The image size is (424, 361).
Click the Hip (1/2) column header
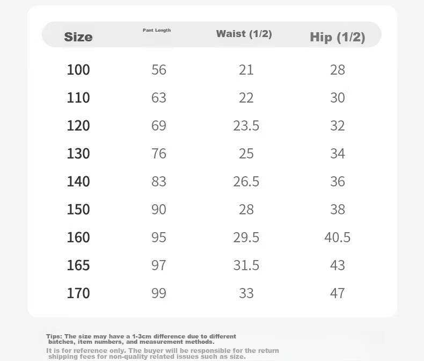(x=338, y=37)
